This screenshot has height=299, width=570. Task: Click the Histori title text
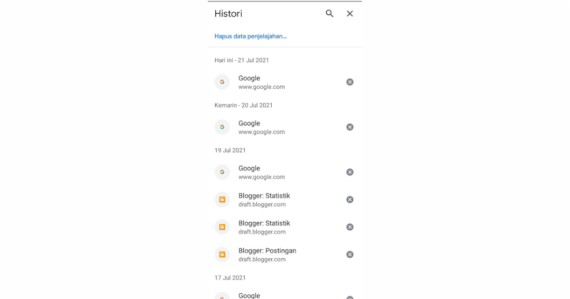coord(228,13)
